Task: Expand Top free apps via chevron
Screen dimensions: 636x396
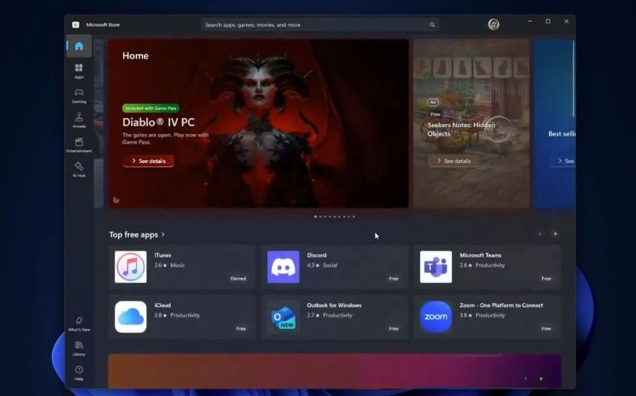Action: click(163, 234)
